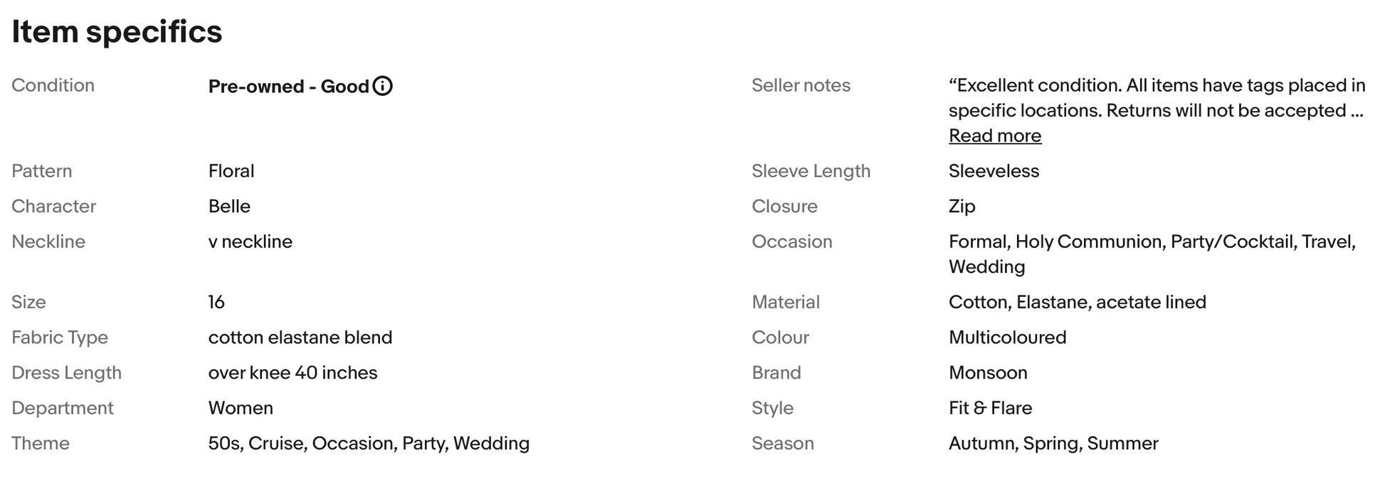Screen dimensions: 1385x481
Task: Click the Seller notes label
Action: 801,85
